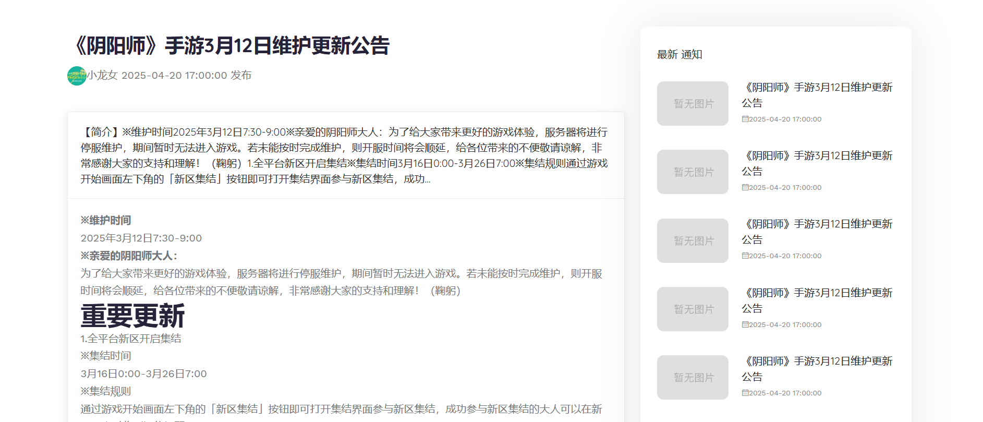Open the fourth 暂无图片 thumbnail in 最新通知
This screenshot has width=983, height=422.
click(693, 309)
